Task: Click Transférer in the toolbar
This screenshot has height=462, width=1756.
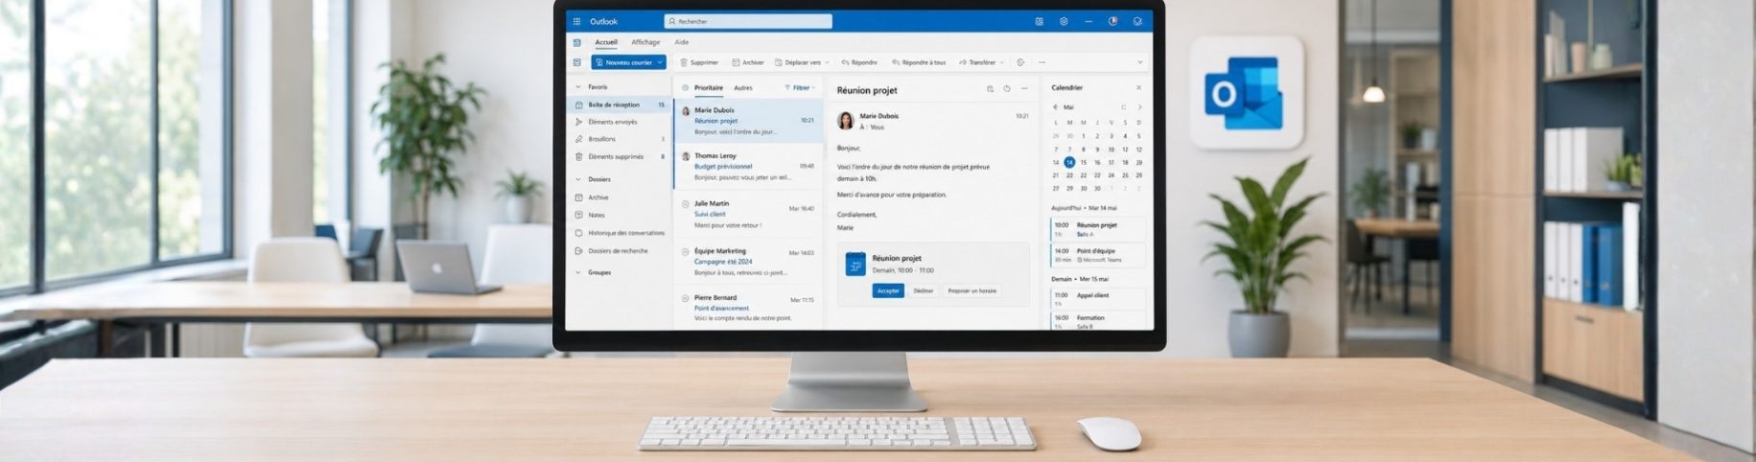Action: pyautogui.click(x=976, y=62)
